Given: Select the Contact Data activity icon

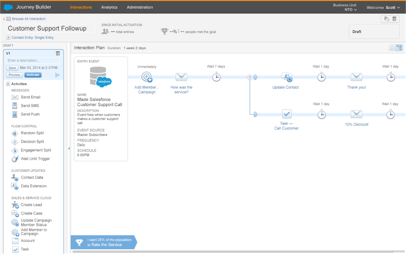Looking at the screenshot, I should click(15, 177).
